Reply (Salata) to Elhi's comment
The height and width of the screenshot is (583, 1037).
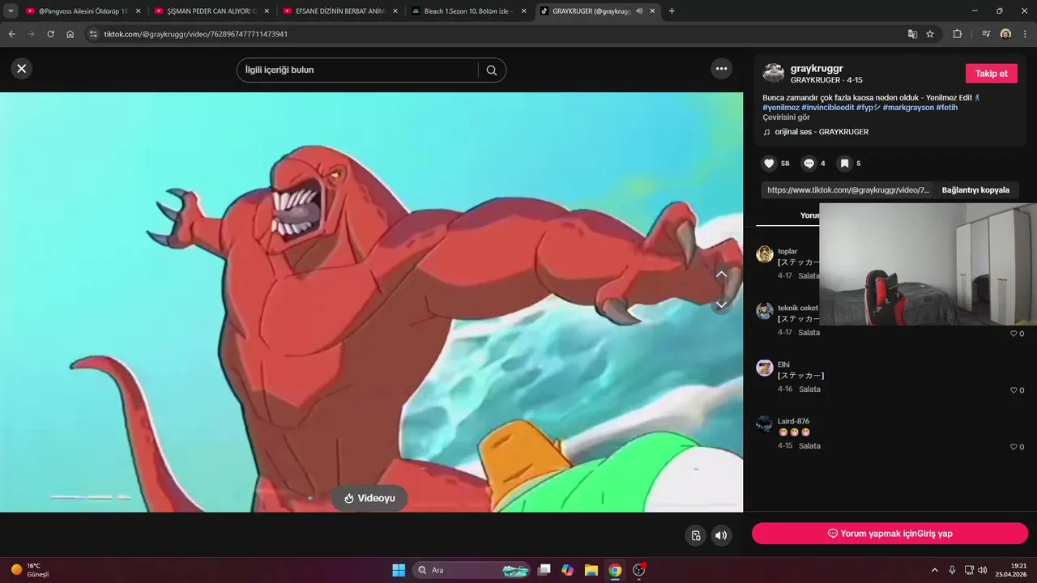[809, 389]
